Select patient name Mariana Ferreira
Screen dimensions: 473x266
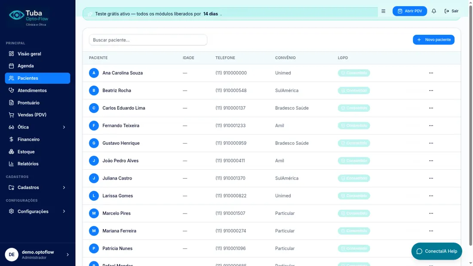point(119,231)
